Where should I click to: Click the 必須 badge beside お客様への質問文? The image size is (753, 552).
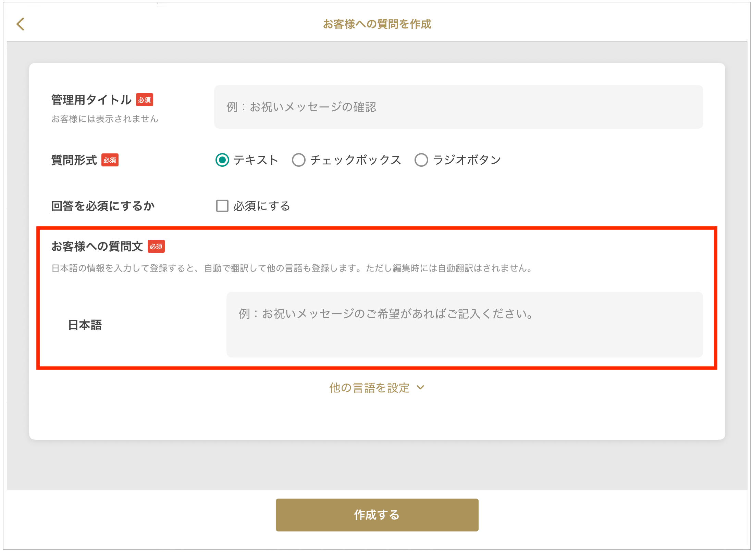156,247
